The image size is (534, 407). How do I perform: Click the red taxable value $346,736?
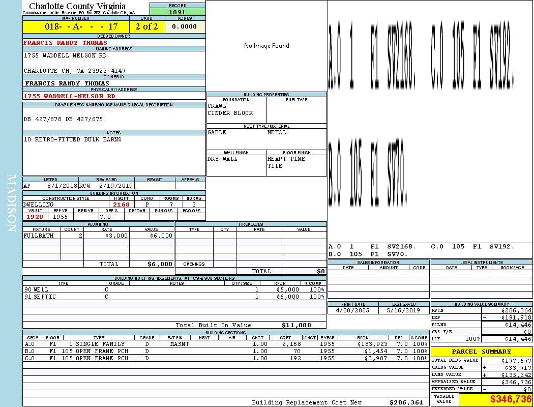coord(511,399)
